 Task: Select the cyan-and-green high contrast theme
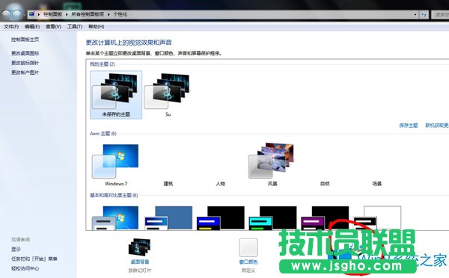click(272, 218)
